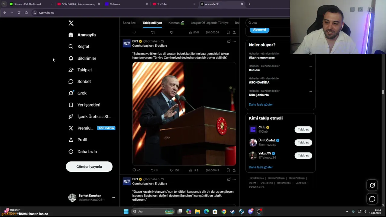Click Grok icon on second BPT post

[x=229, y=179]
